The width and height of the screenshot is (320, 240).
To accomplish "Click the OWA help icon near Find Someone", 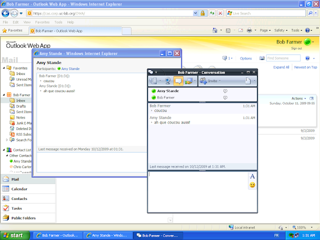I will [x=307, y=58].
